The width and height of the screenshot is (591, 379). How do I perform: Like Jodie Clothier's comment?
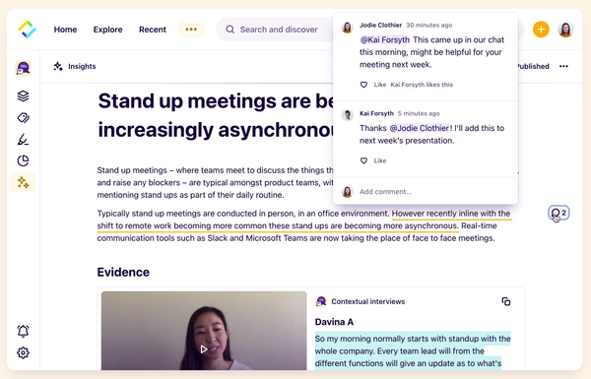[363, 85]
